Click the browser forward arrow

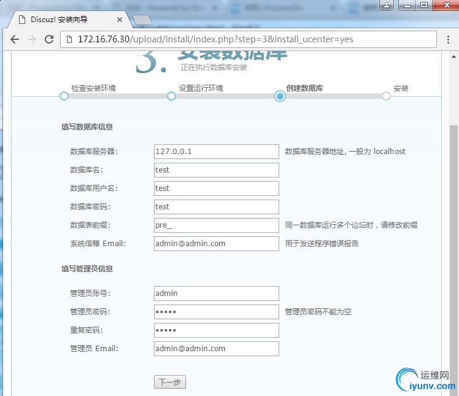pos(32,39)
